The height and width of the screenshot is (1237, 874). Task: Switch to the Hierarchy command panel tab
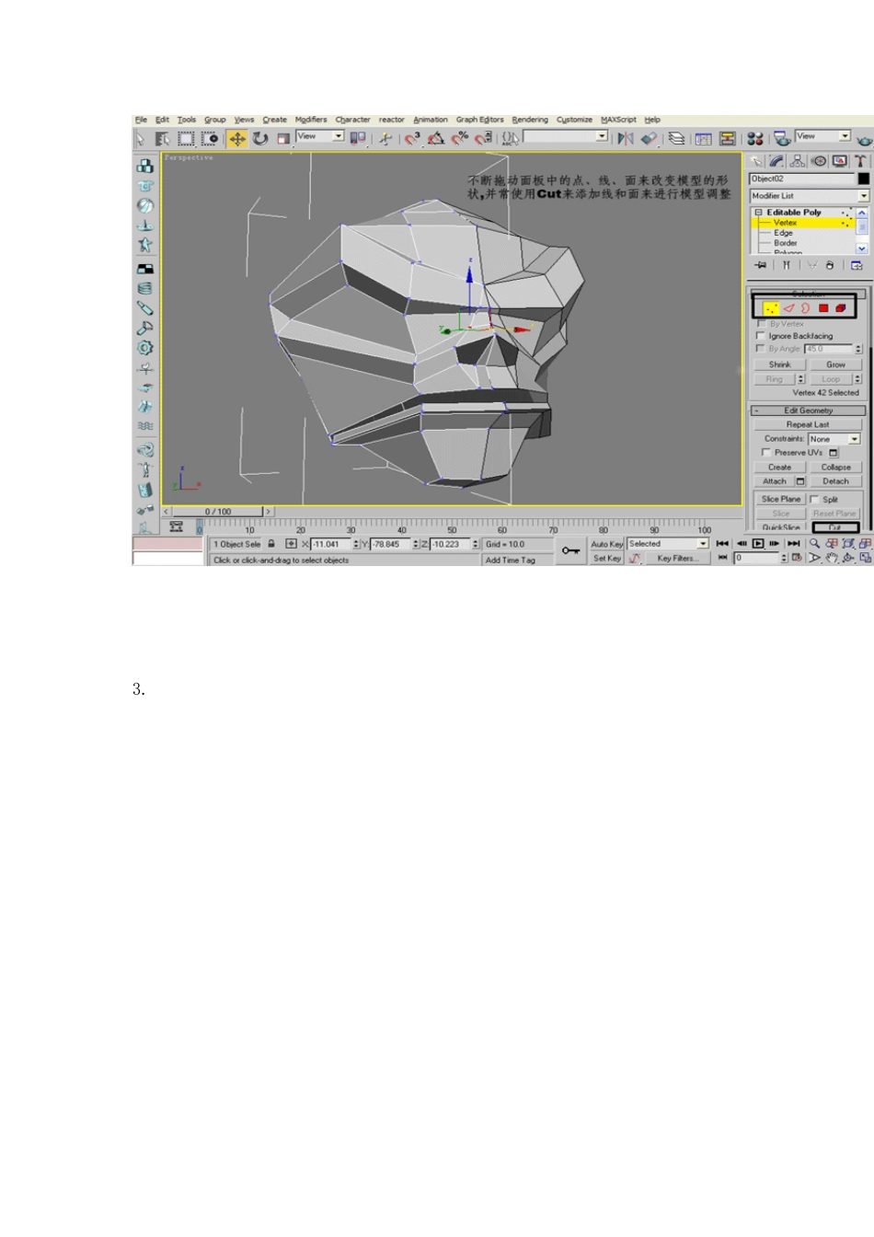[798, 161]
